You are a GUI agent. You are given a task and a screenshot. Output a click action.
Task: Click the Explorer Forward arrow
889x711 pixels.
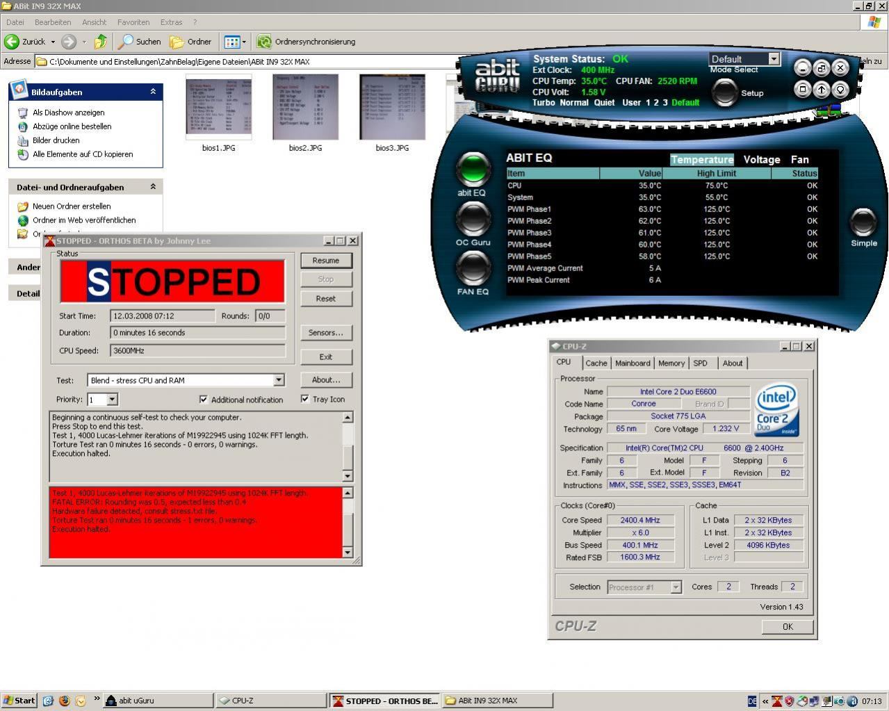[x=68, y=42]
